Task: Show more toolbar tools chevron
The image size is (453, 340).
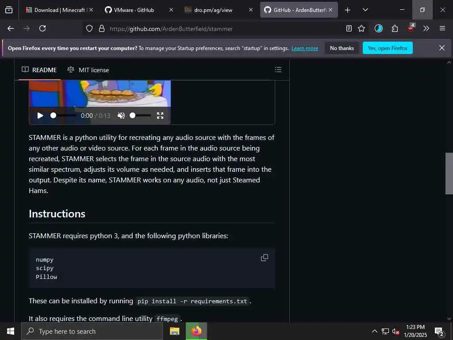Action: click(x=426, y=28)
